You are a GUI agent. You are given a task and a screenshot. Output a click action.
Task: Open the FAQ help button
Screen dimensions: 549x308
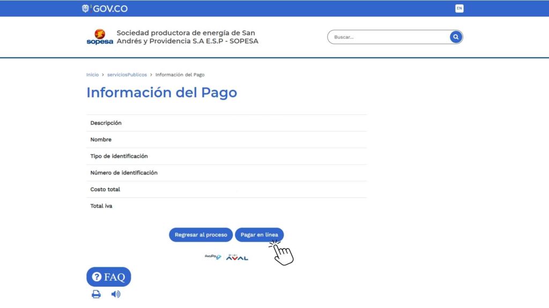tap(108, 277)
